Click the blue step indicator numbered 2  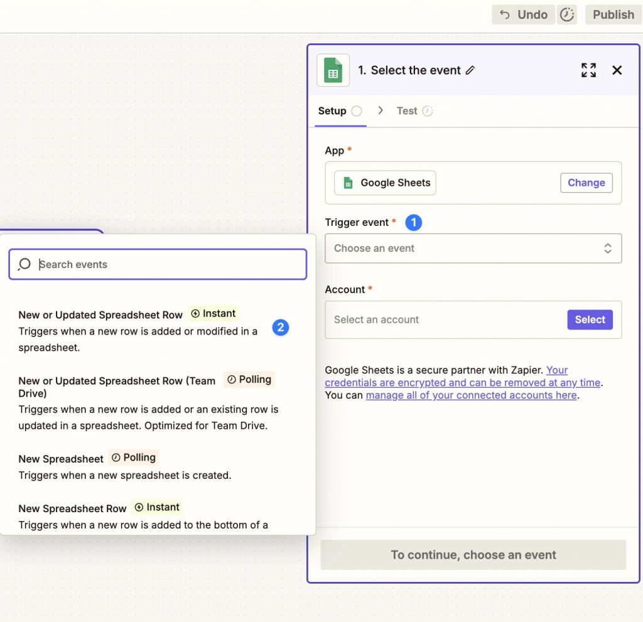(280, 327)
